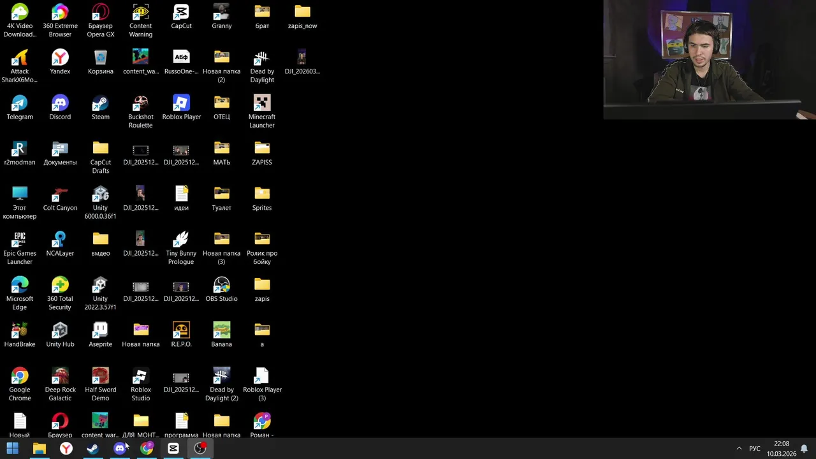This screenshot has width=816, height=459.
Task: Launch Deep Rock Galactic
Action: tap(60, 384)
